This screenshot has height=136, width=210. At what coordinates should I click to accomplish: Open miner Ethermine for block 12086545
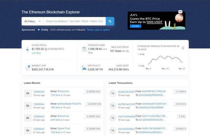[x=63, y=91]
